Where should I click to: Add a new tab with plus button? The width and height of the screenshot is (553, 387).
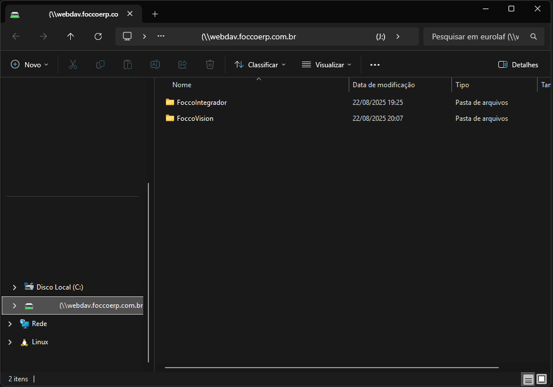point(155,14)
